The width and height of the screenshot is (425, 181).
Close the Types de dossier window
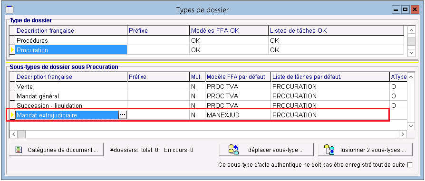415,10
